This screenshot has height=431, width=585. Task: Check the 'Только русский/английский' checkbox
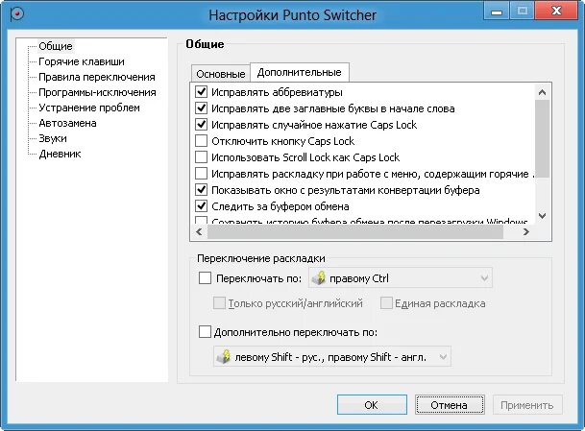point(219,303)
